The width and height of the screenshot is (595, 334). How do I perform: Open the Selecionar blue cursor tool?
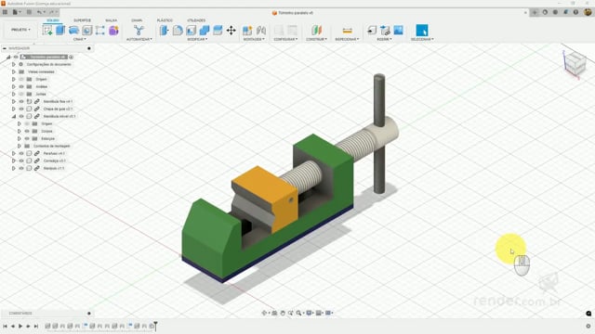click(x=421, y=31)
